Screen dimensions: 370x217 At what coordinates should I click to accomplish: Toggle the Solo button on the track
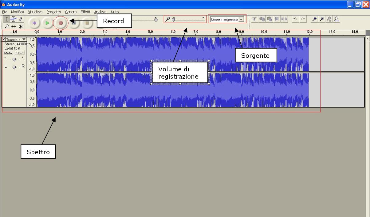coord(20,53)
